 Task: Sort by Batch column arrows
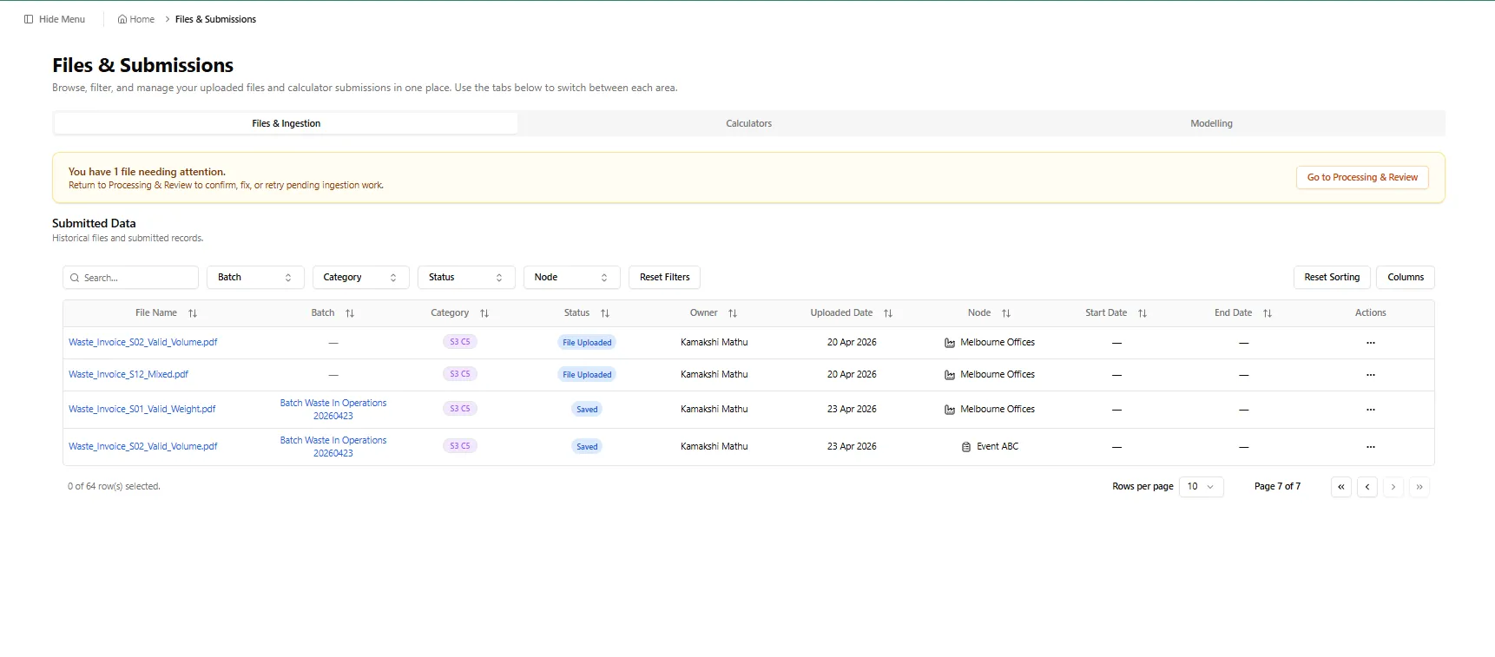(350, 313)
